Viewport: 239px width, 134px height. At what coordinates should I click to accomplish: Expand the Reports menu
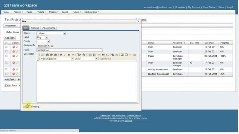pyautogui.click(x=54, y=12)
